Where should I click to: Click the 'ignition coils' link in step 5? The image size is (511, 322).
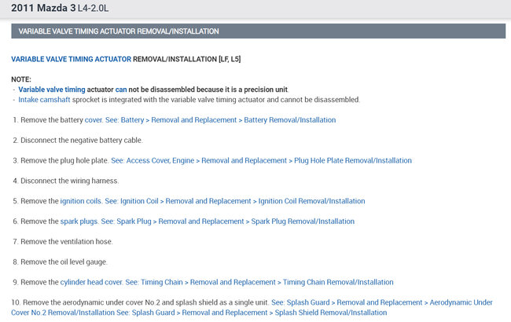80,201
